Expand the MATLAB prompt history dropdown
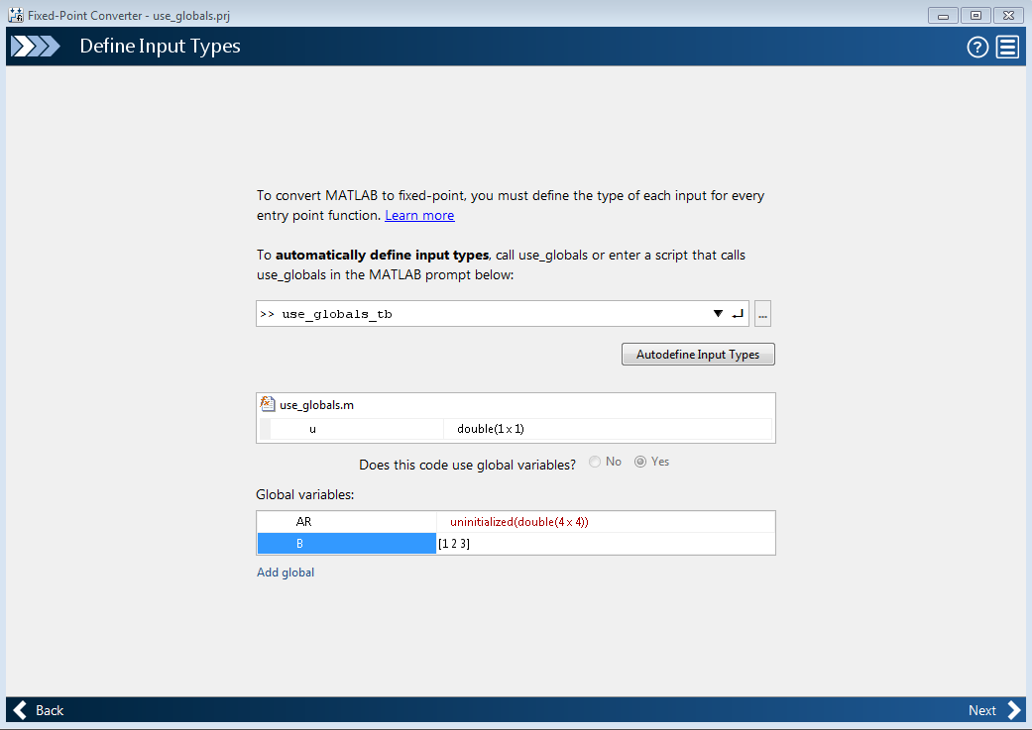Viewport: 1032px width, 730px height. pyautogui.click(x=718, y=314)
